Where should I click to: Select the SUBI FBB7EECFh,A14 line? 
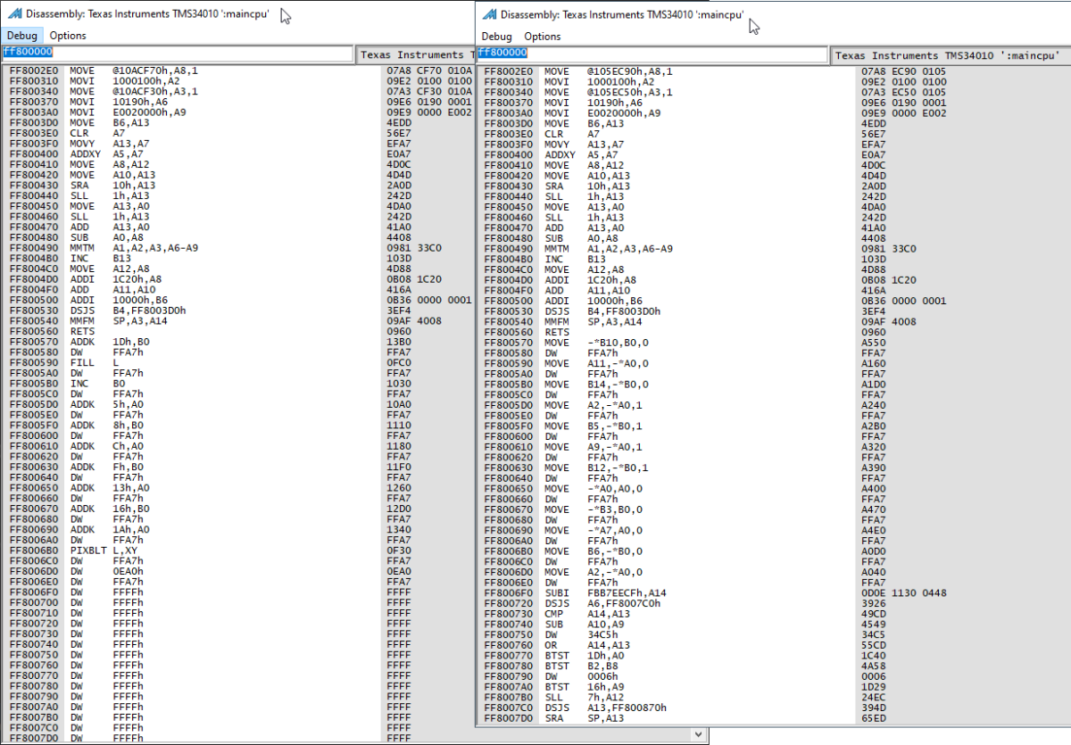(606, 593)
